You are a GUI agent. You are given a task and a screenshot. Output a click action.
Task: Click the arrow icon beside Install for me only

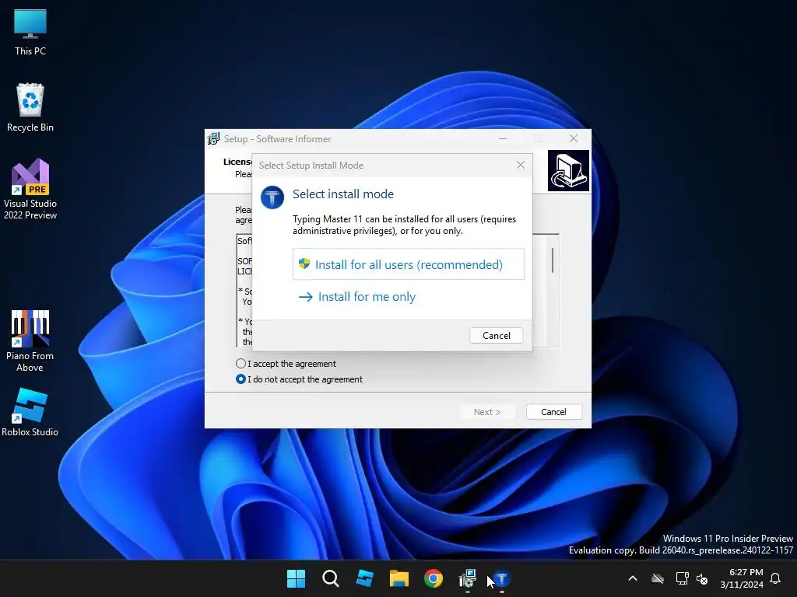tap(305, 296)
